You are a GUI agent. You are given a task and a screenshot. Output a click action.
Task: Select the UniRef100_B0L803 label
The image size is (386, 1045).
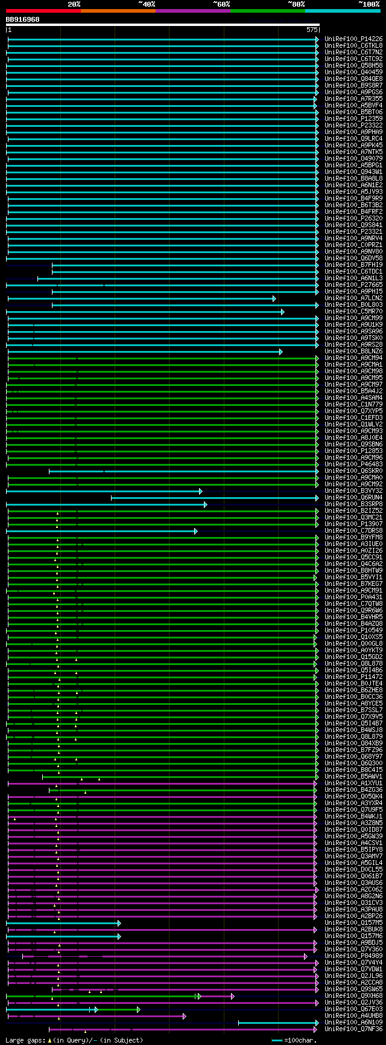353,305
